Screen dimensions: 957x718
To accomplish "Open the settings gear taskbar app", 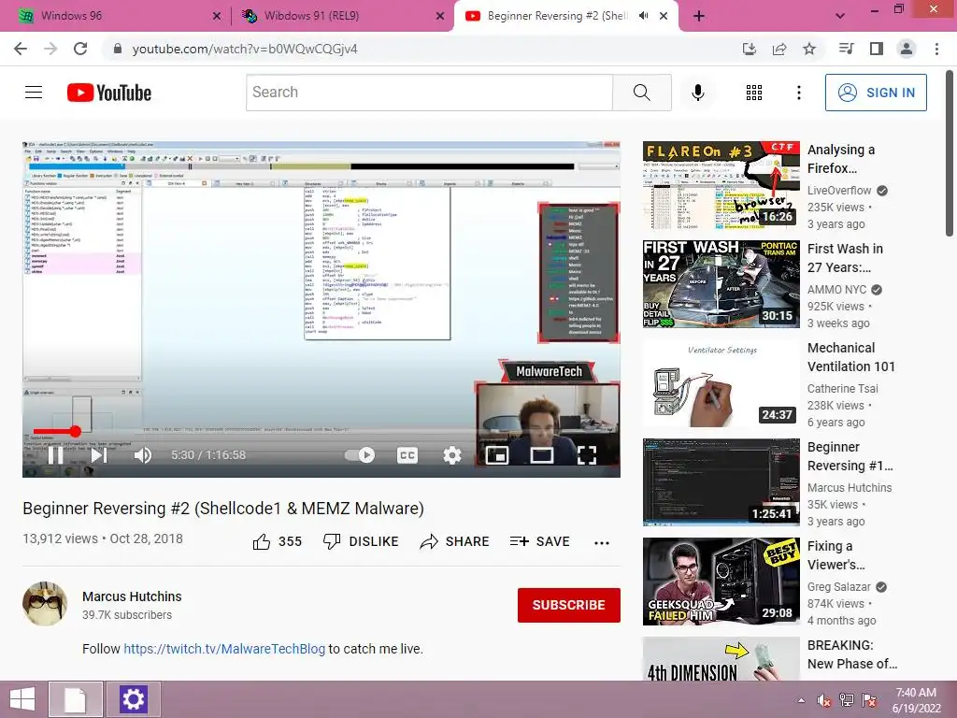I will 133,699.
